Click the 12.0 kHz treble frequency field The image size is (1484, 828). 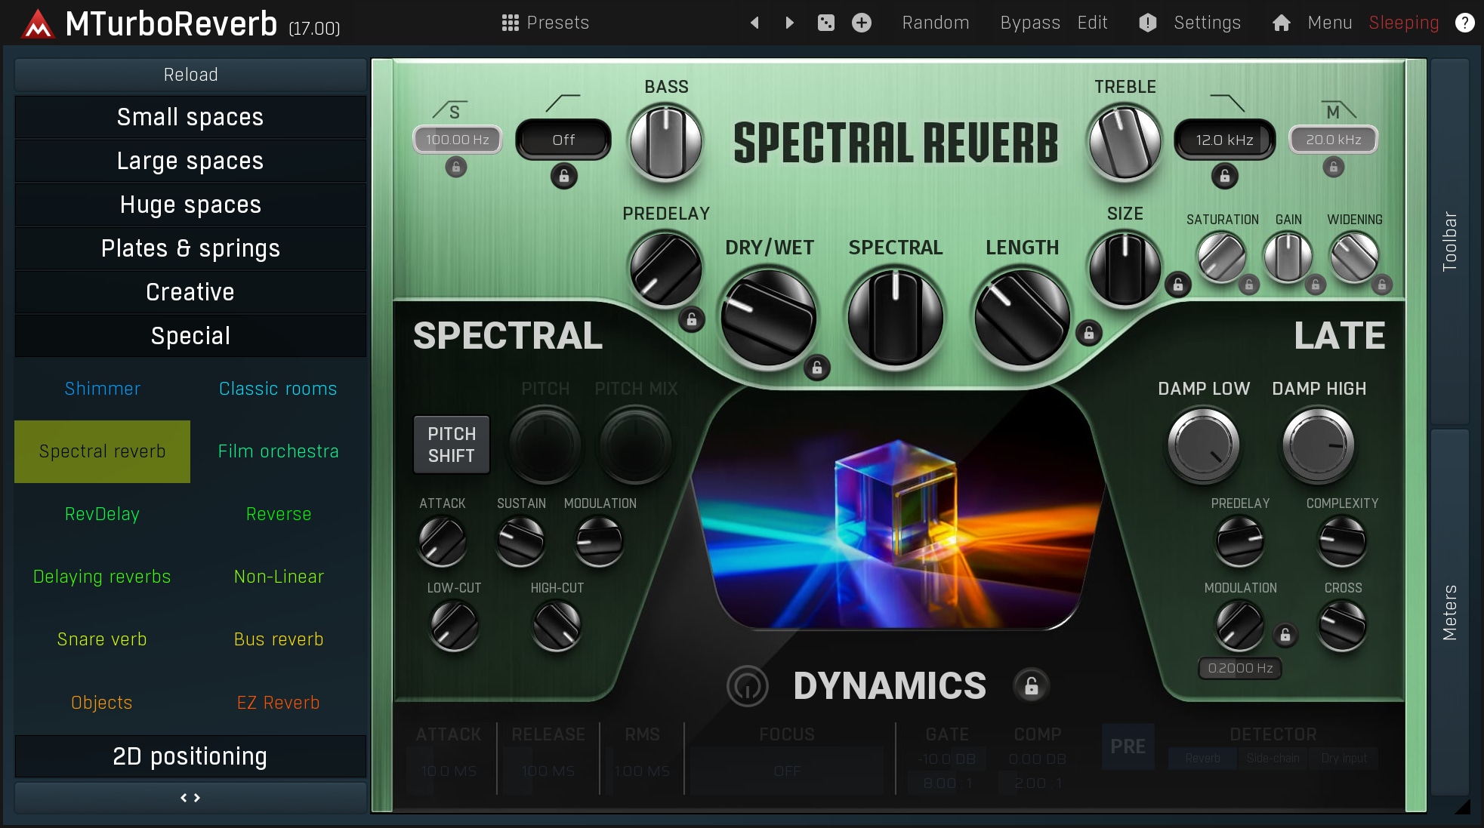pos(1223,140)
